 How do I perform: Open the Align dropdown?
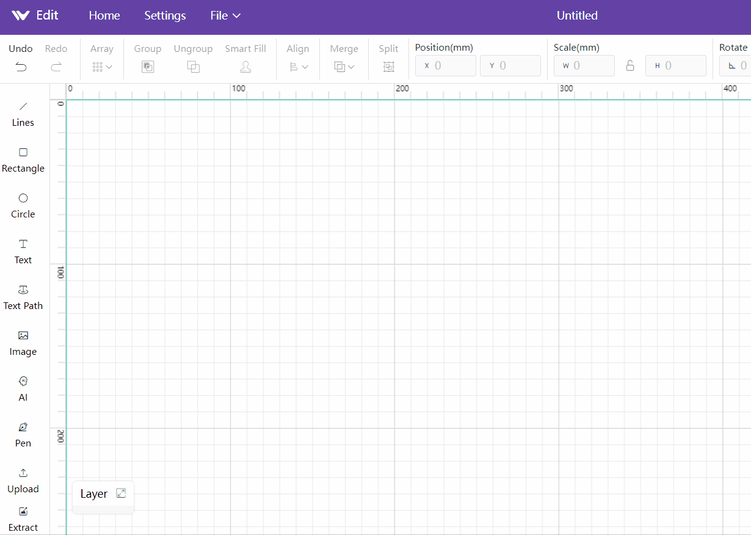pos(298,67)
